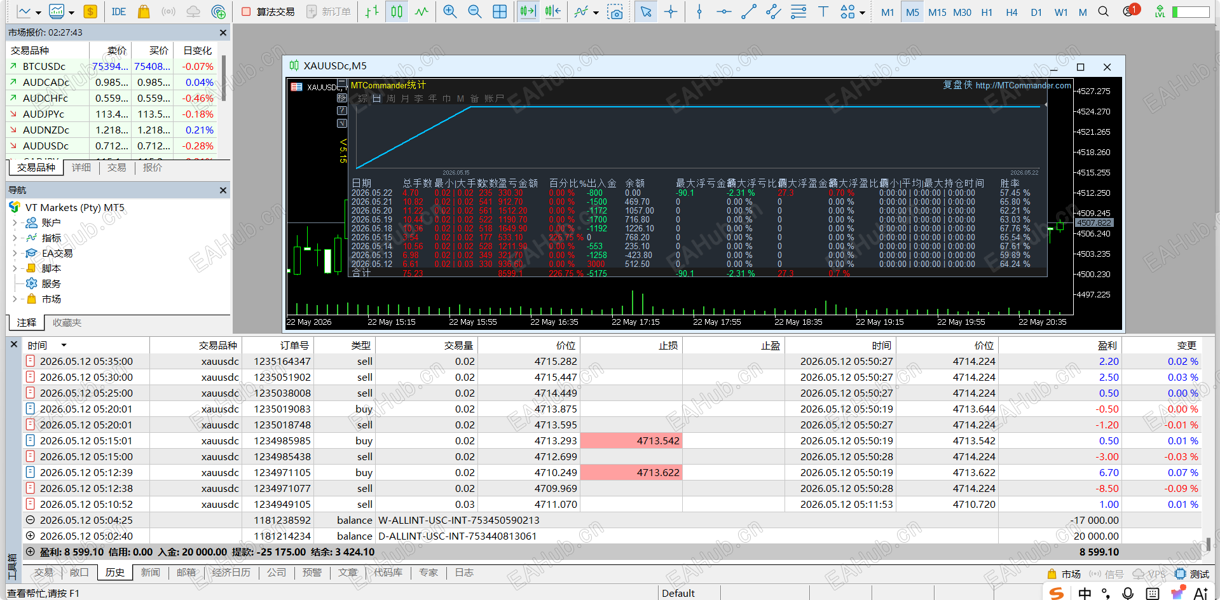
Task: Select the M15 timeframe
Action: [937, 11]
